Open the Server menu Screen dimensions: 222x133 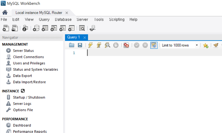[x=82, y=20]
